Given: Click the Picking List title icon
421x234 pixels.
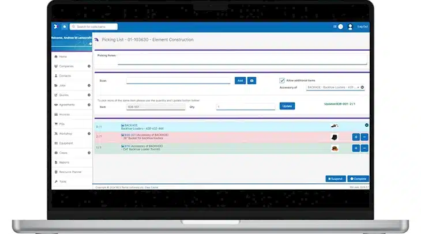Looking at the screenshot, I should click(97, 40).
